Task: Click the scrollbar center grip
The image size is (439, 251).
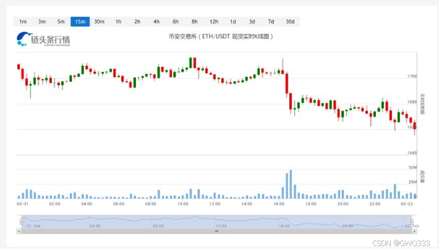Action: (216, 231)
